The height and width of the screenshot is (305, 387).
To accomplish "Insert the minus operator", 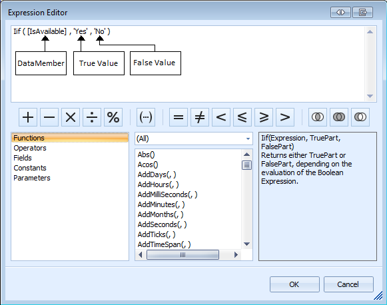I will click(49, 117).
